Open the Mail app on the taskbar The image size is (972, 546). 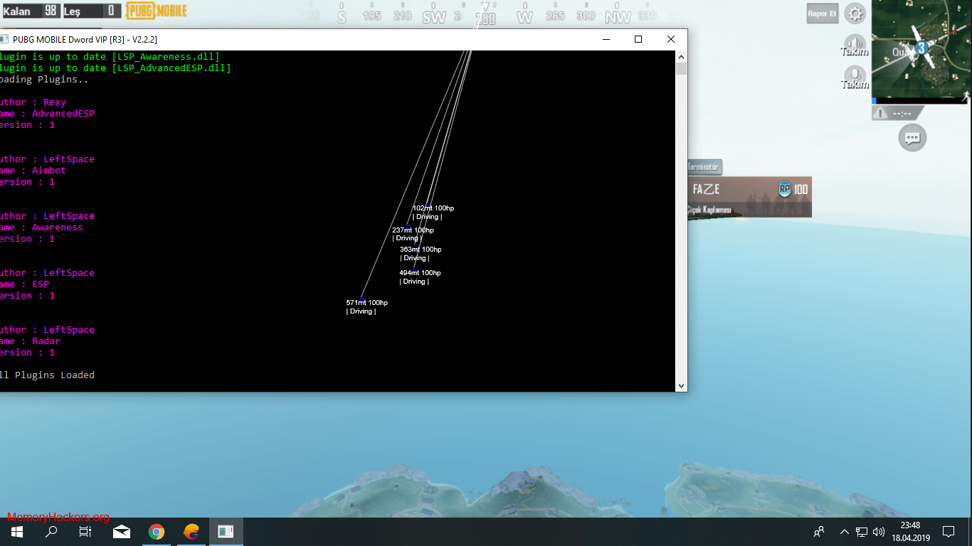click(x=121, y=532)
